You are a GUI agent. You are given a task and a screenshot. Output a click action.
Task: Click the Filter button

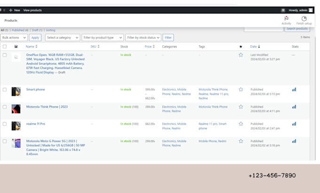coord(168,38)
